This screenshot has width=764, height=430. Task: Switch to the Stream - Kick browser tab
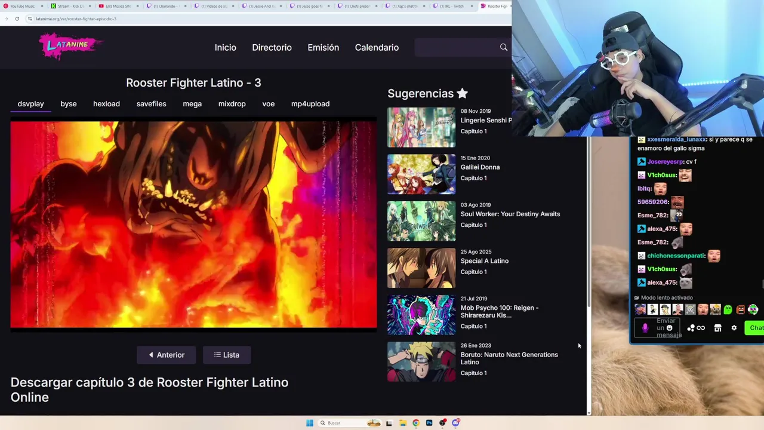coord(70,6)
